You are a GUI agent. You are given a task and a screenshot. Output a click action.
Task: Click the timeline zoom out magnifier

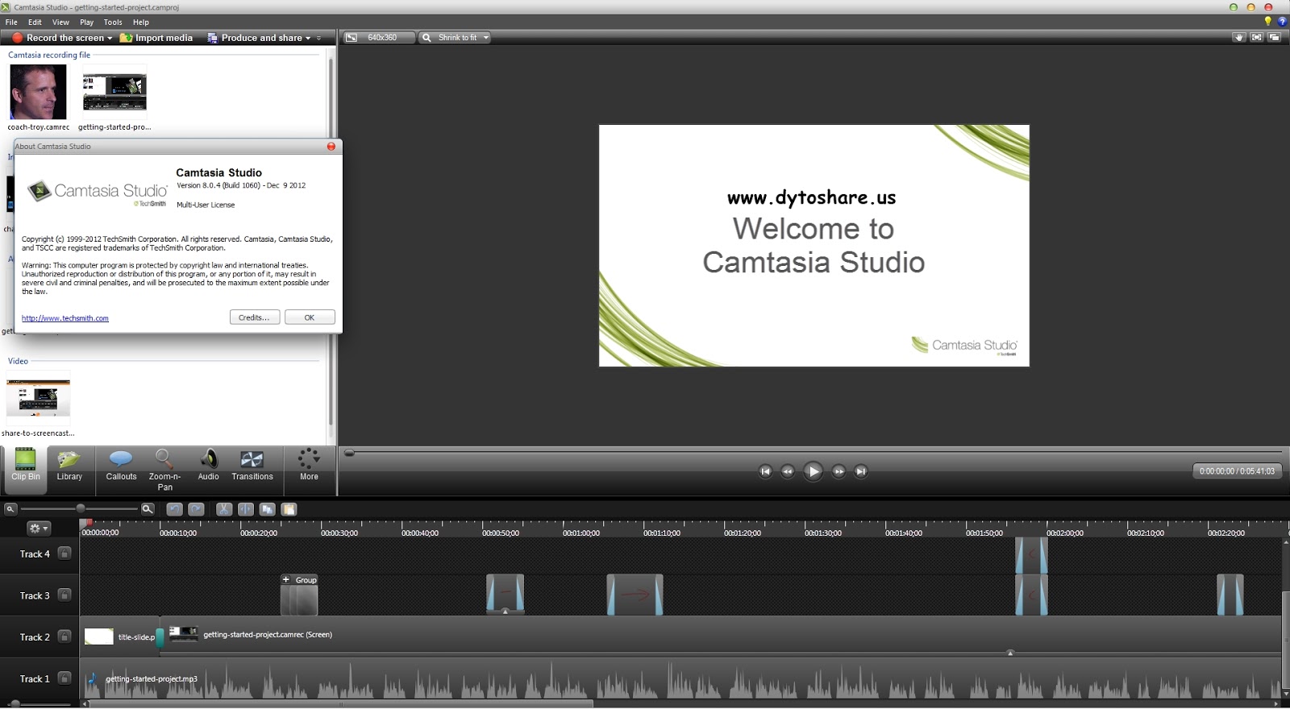pos(10,509)
